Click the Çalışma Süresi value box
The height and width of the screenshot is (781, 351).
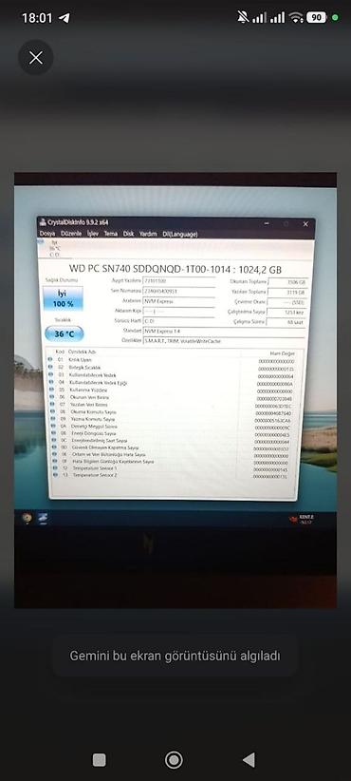coord(286,322)
